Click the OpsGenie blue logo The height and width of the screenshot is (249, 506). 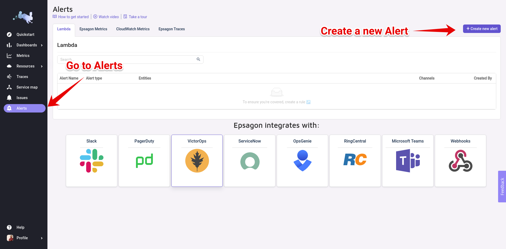(x=303, y=160)
